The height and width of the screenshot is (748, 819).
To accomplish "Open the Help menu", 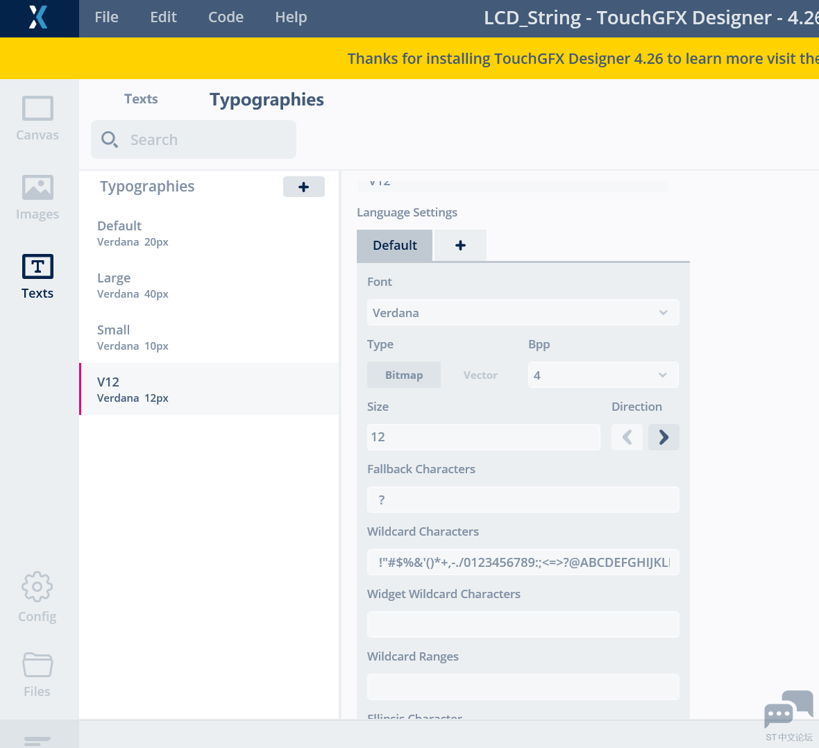I will tap(291, 17).
